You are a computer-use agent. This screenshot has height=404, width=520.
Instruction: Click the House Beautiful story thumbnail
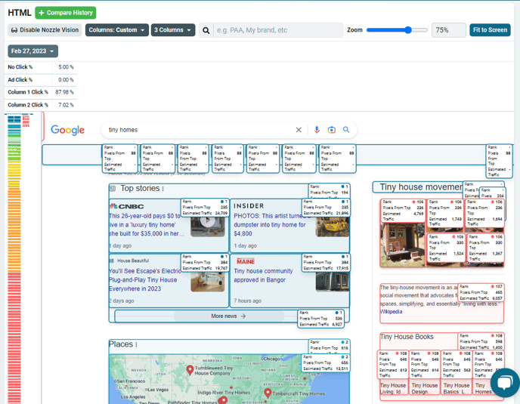pyautogui.click(x=208, y=282)
